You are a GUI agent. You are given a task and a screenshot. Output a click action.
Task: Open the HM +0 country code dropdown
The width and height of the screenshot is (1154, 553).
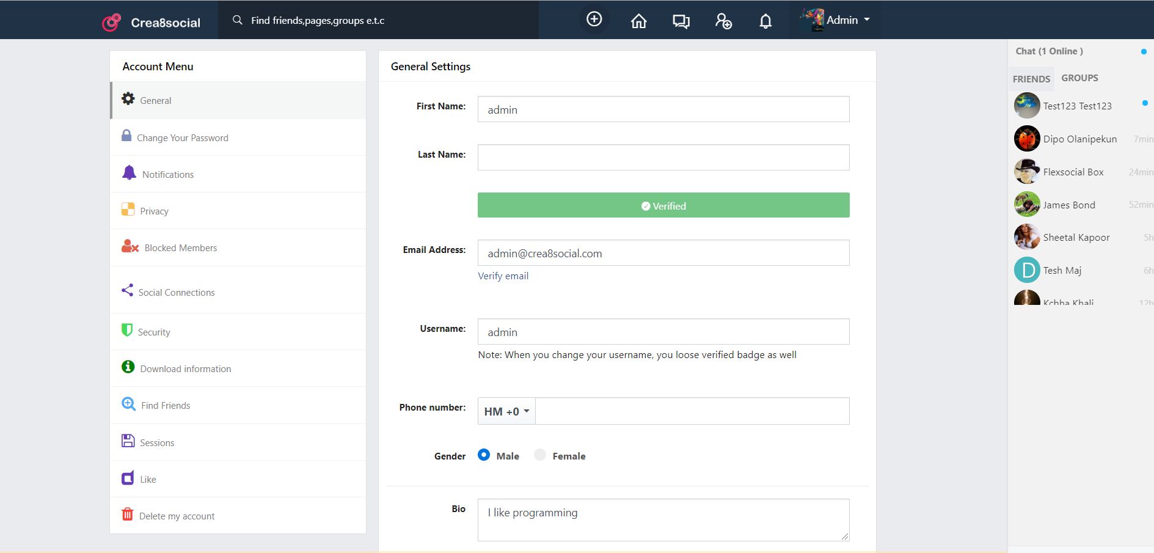click(x=506, y=411)
